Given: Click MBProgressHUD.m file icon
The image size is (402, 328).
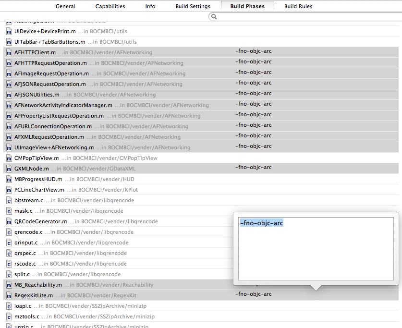Looking at the screenshot, I should (x=9, y=180).
